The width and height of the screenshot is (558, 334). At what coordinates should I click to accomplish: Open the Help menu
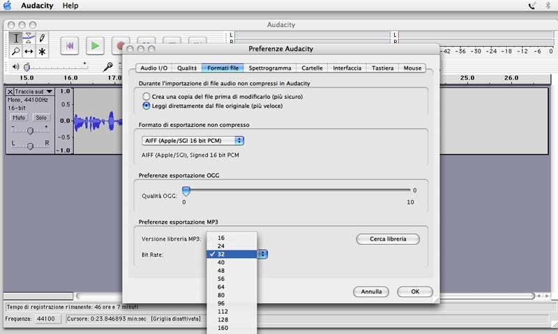click(70, 6)
